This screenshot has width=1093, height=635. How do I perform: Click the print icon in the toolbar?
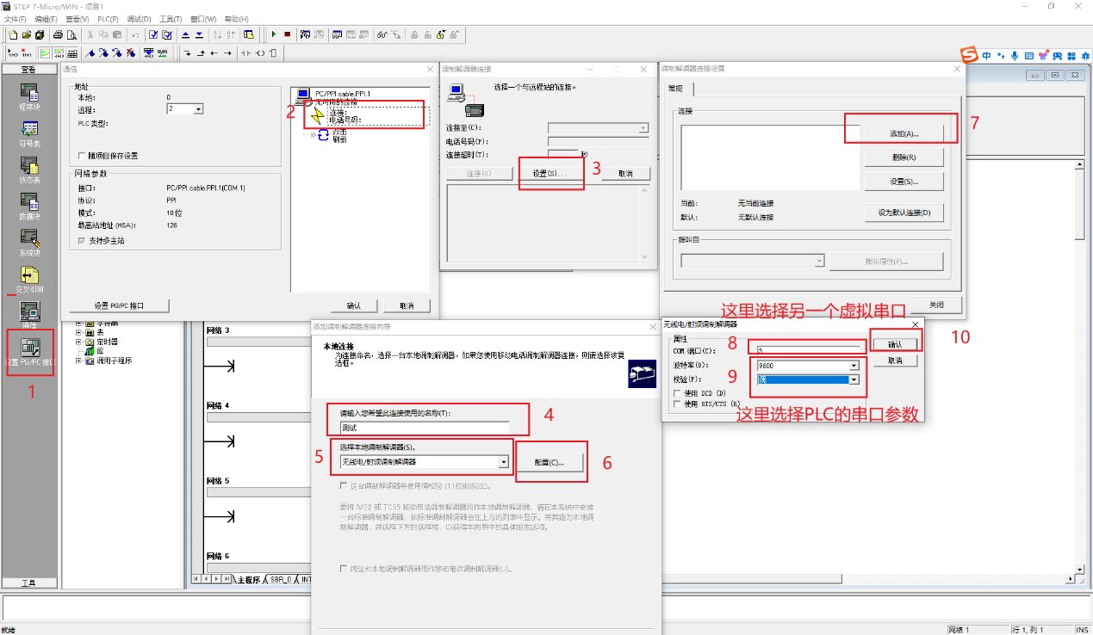58,35
